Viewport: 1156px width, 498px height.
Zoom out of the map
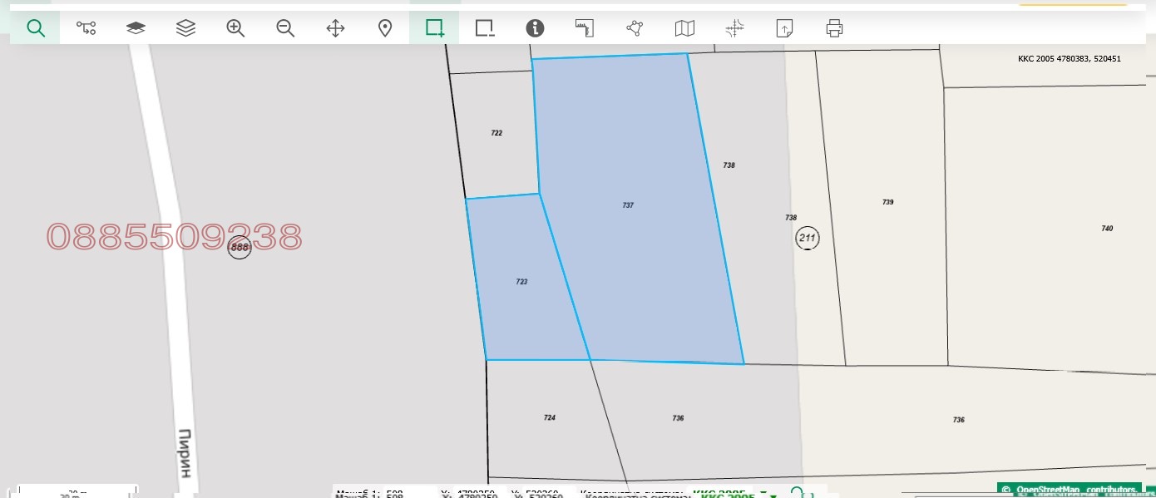pyautogui.click(x=285, y=28)
